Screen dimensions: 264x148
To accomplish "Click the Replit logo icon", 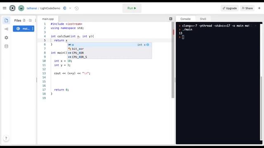I will (x=12, y=8).
